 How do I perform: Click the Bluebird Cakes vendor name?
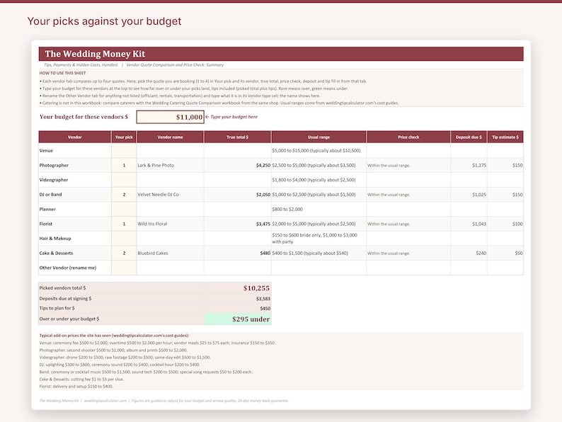(153, 253)
